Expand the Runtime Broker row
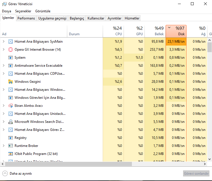 click(x=4, y=146)
